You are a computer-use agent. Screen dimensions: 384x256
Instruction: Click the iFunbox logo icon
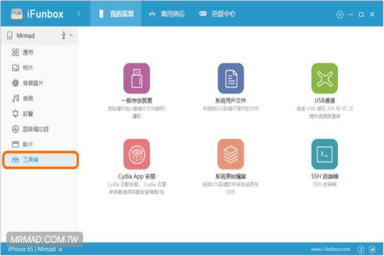tap(17, 14)
